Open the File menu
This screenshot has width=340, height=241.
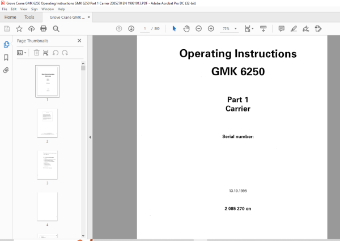(x=5, y=9)
